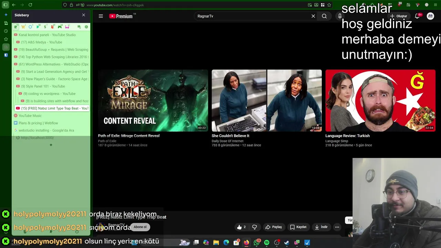Open the browser application hamburger menu
Viewport: 441px width, 248px height.
(435, 5)
